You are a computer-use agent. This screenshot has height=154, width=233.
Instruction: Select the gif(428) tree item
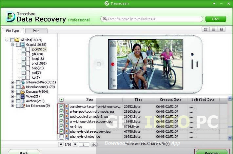coord(37,54)
